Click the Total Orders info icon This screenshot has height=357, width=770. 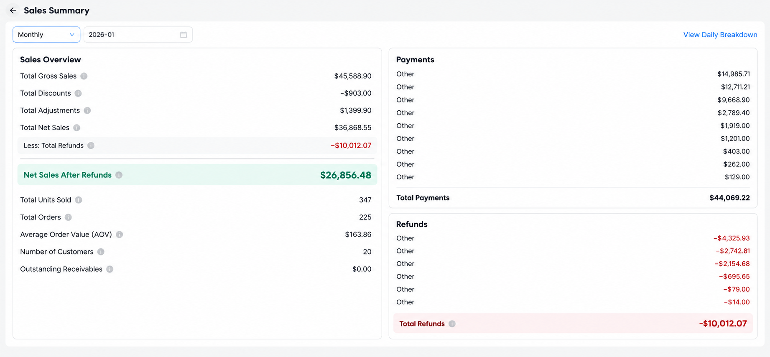pos(68,217)
